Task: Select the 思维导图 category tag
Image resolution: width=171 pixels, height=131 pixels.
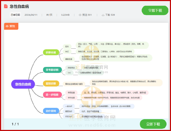Action: [x=15, y=15]
